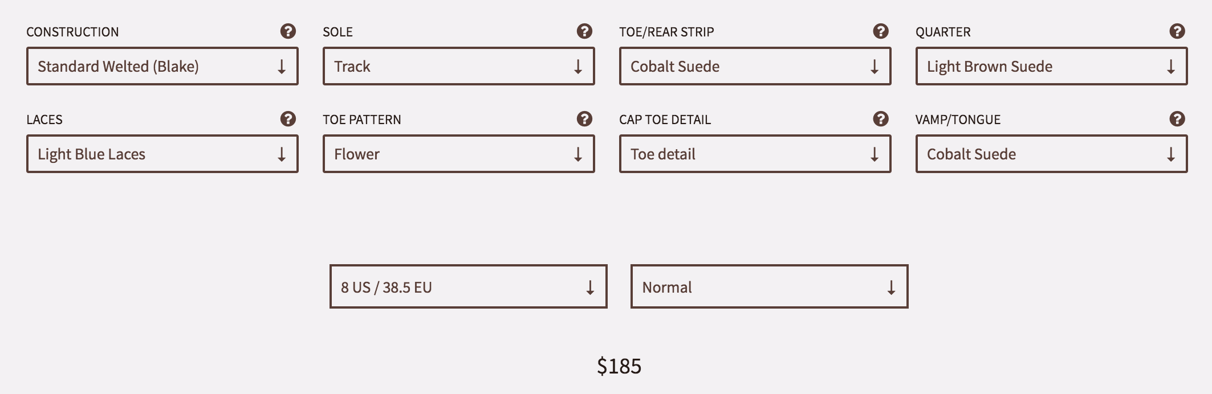Click the arrow in the Sole dropdown
Image resolution: width=1212 pixels, height=394 pixels.
578,67
